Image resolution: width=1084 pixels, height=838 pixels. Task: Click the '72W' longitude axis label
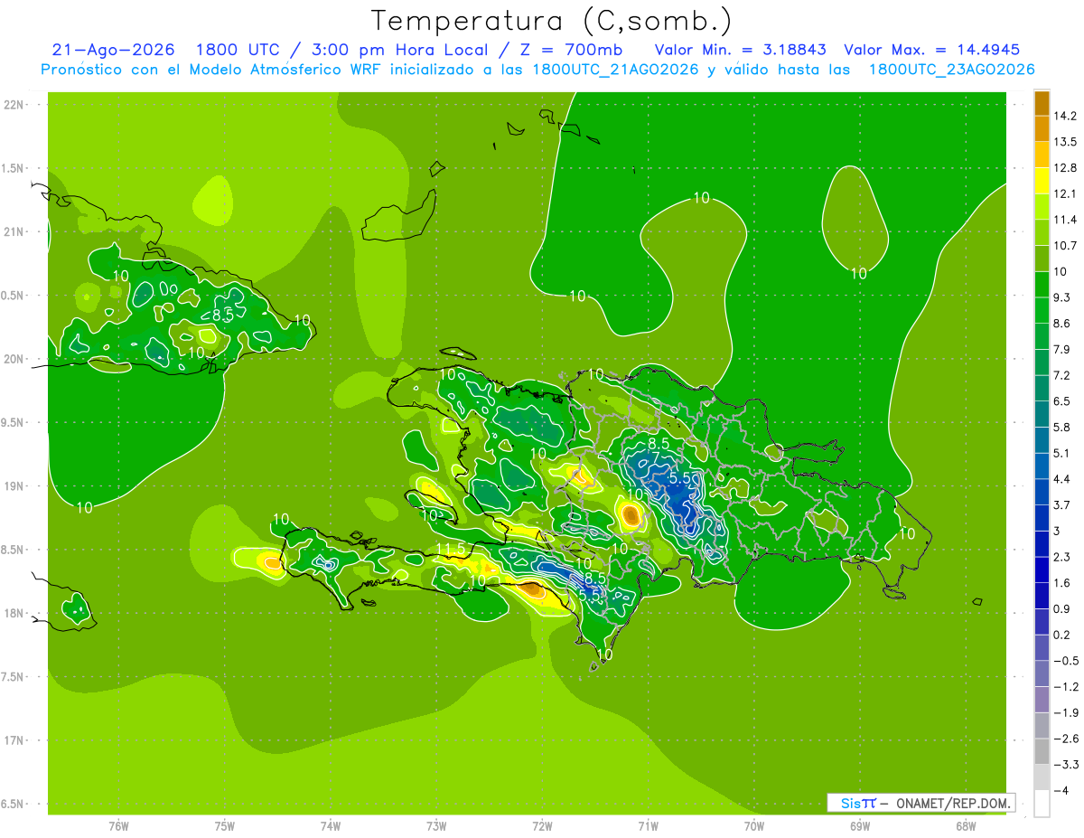542,826
